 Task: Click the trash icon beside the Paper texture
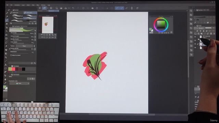(34, 46)
